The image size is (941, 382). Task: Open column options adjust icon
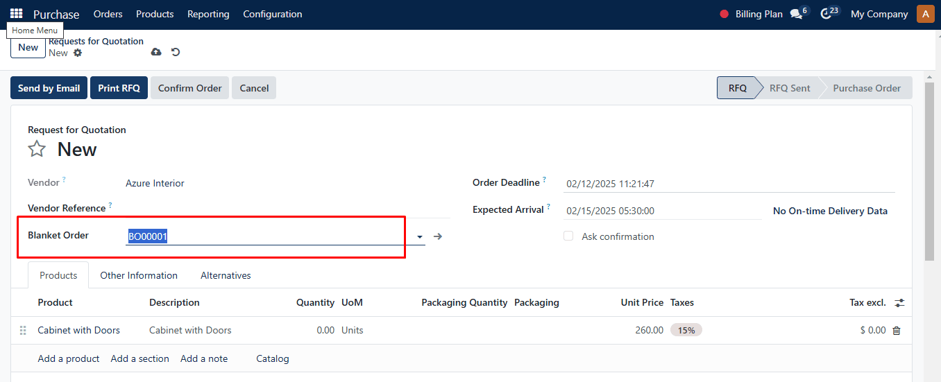tap(899, 303)
